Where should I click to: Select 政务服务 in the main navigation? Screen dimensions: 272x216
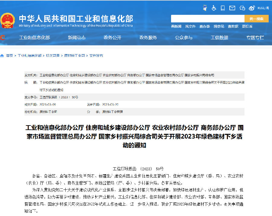point(148,38)
